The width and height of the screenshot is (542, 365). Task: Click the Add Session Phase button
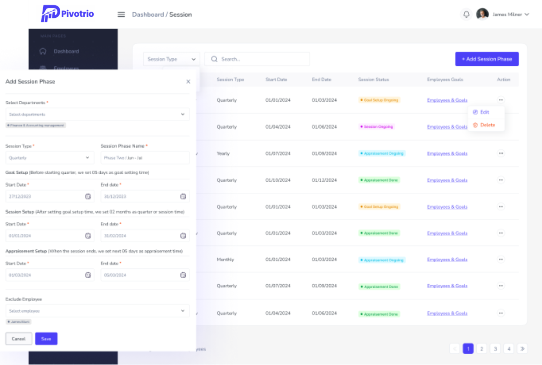tap(487, 59)
